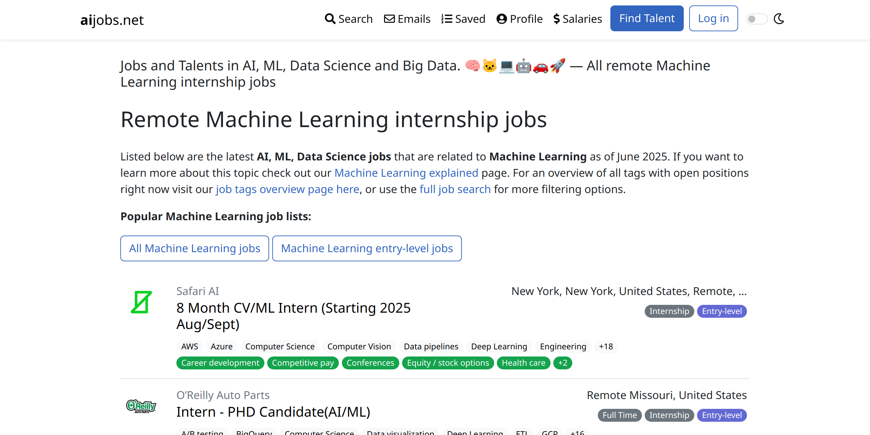Screen dimensions: 870x435
Task: Open the Search menu item
Action: (x=349, y=19)
